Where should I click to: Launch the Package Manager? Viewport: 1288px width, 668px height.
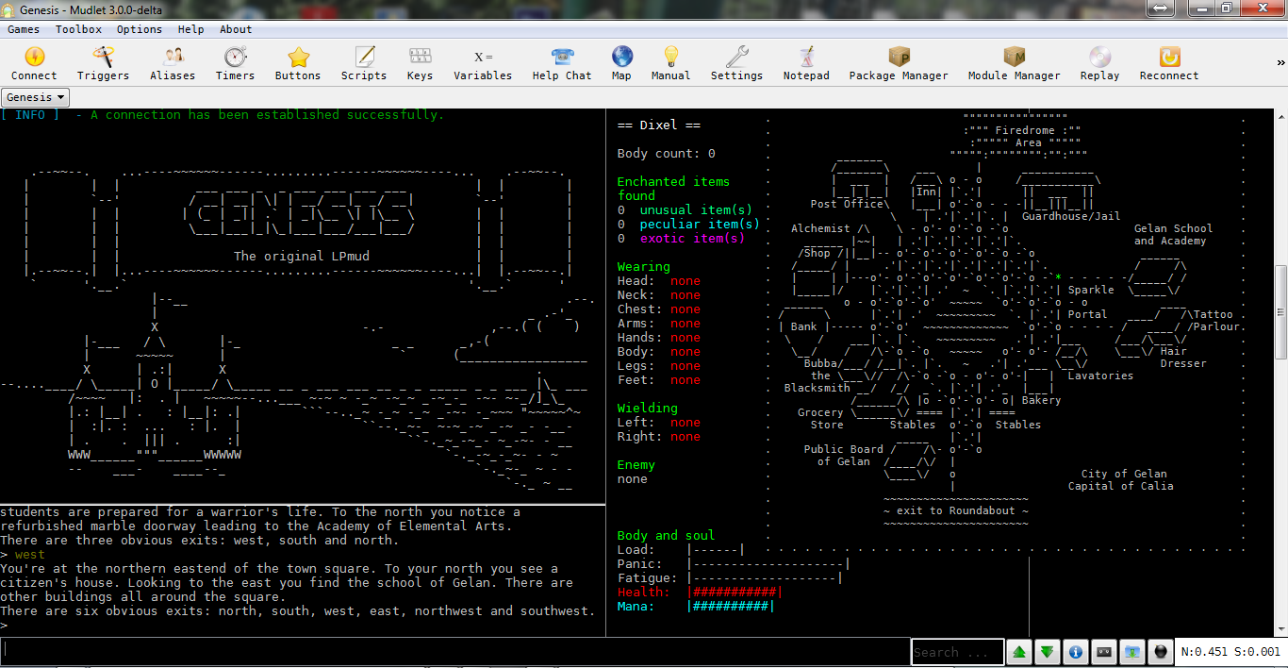pos(899,63)
